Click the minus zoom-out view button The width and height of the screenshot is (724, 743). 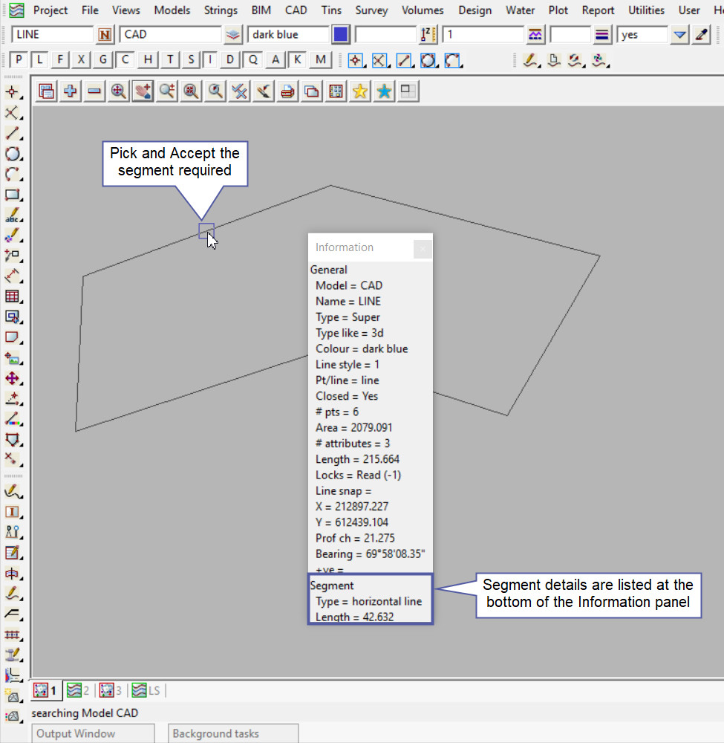click(94, 91)
